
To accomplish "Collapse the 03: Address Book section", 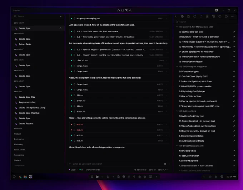I will [x=177, y=111].
